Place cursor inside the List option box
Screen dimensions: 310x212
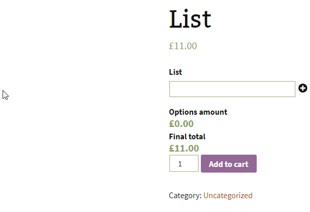tap(232, 89)
